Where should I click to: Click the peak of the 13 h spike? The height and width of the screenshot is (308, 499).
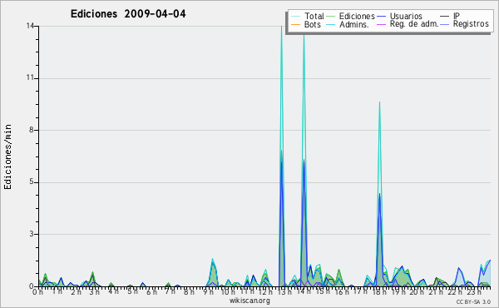(x=281, y=27)
